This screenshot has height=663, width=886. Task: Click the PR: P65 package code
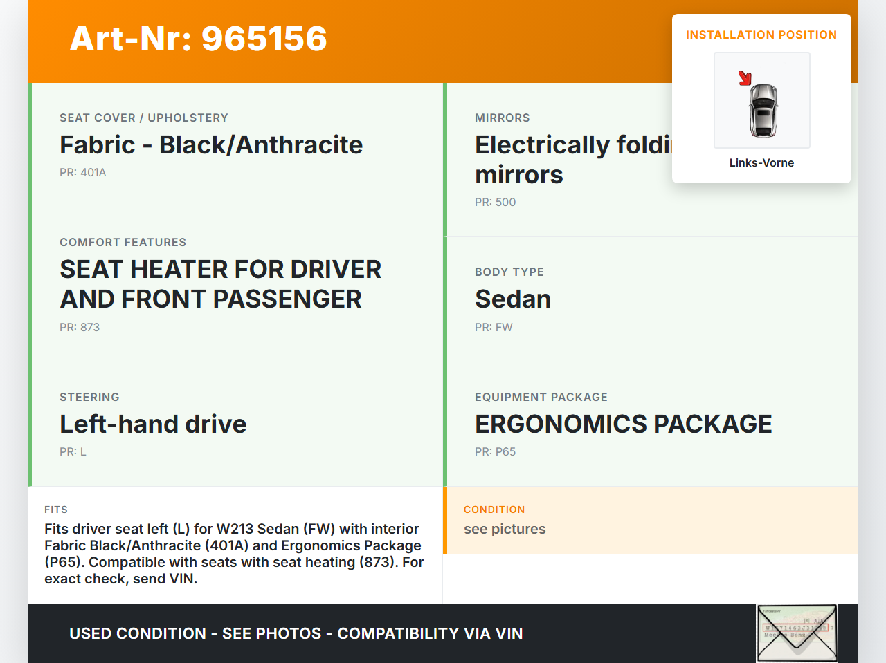(495, 451)
